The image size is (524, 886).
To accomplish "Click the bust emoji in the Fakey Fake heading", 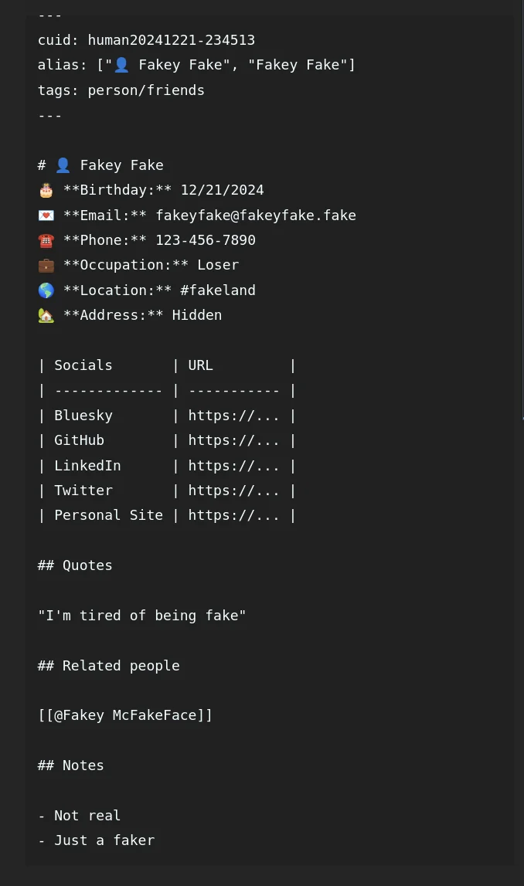I will [63, 165].
